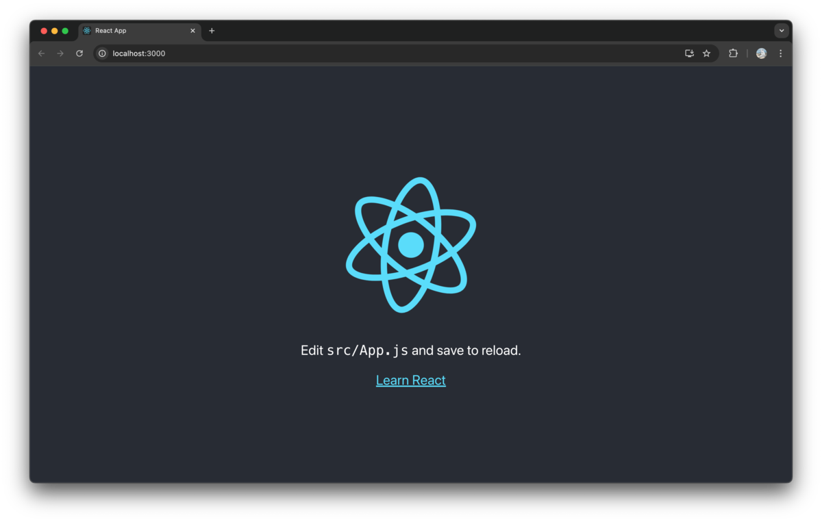Open the three-dot Chrome menu
This screenshot has height=522, width=822.
(x=781, y=53)
